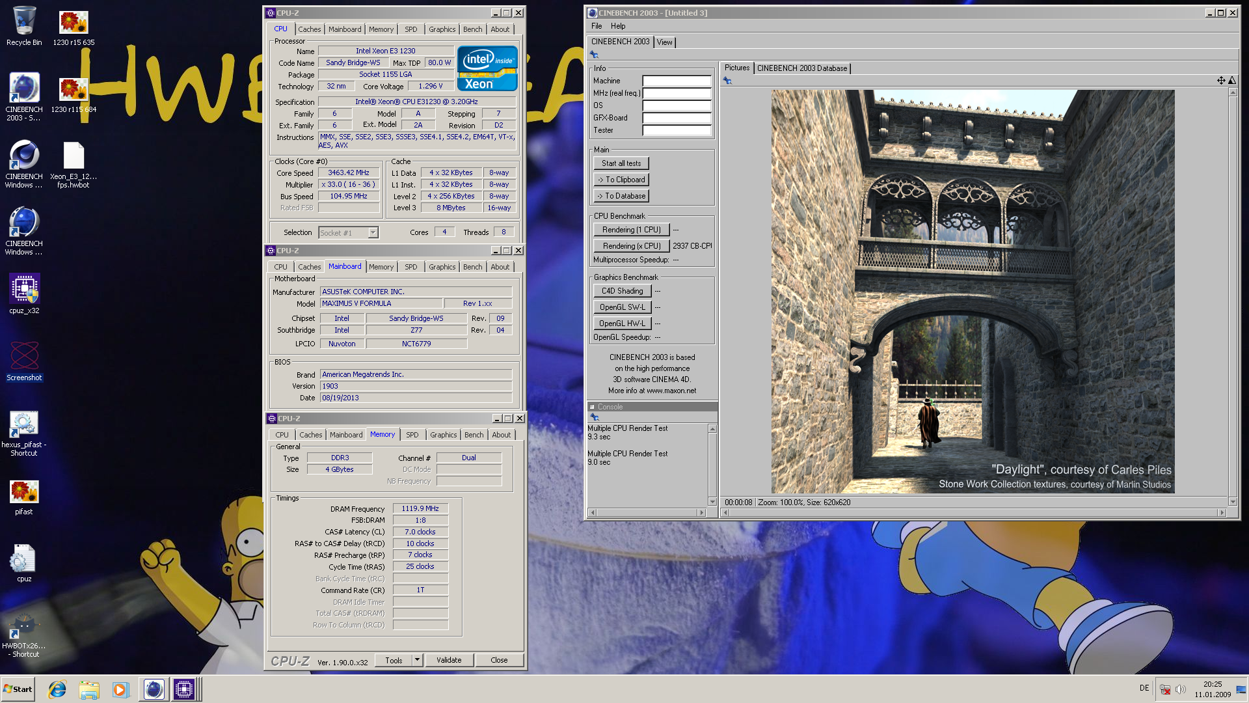Open Graphics tab in Mainboard CPU-Z window
1249x703 pixels.
point(442,267)
